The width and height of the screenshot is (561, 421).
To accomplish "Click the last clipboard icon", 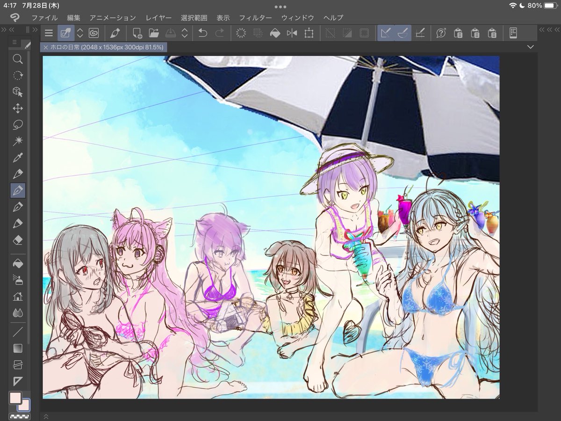I will coord(492,33).
